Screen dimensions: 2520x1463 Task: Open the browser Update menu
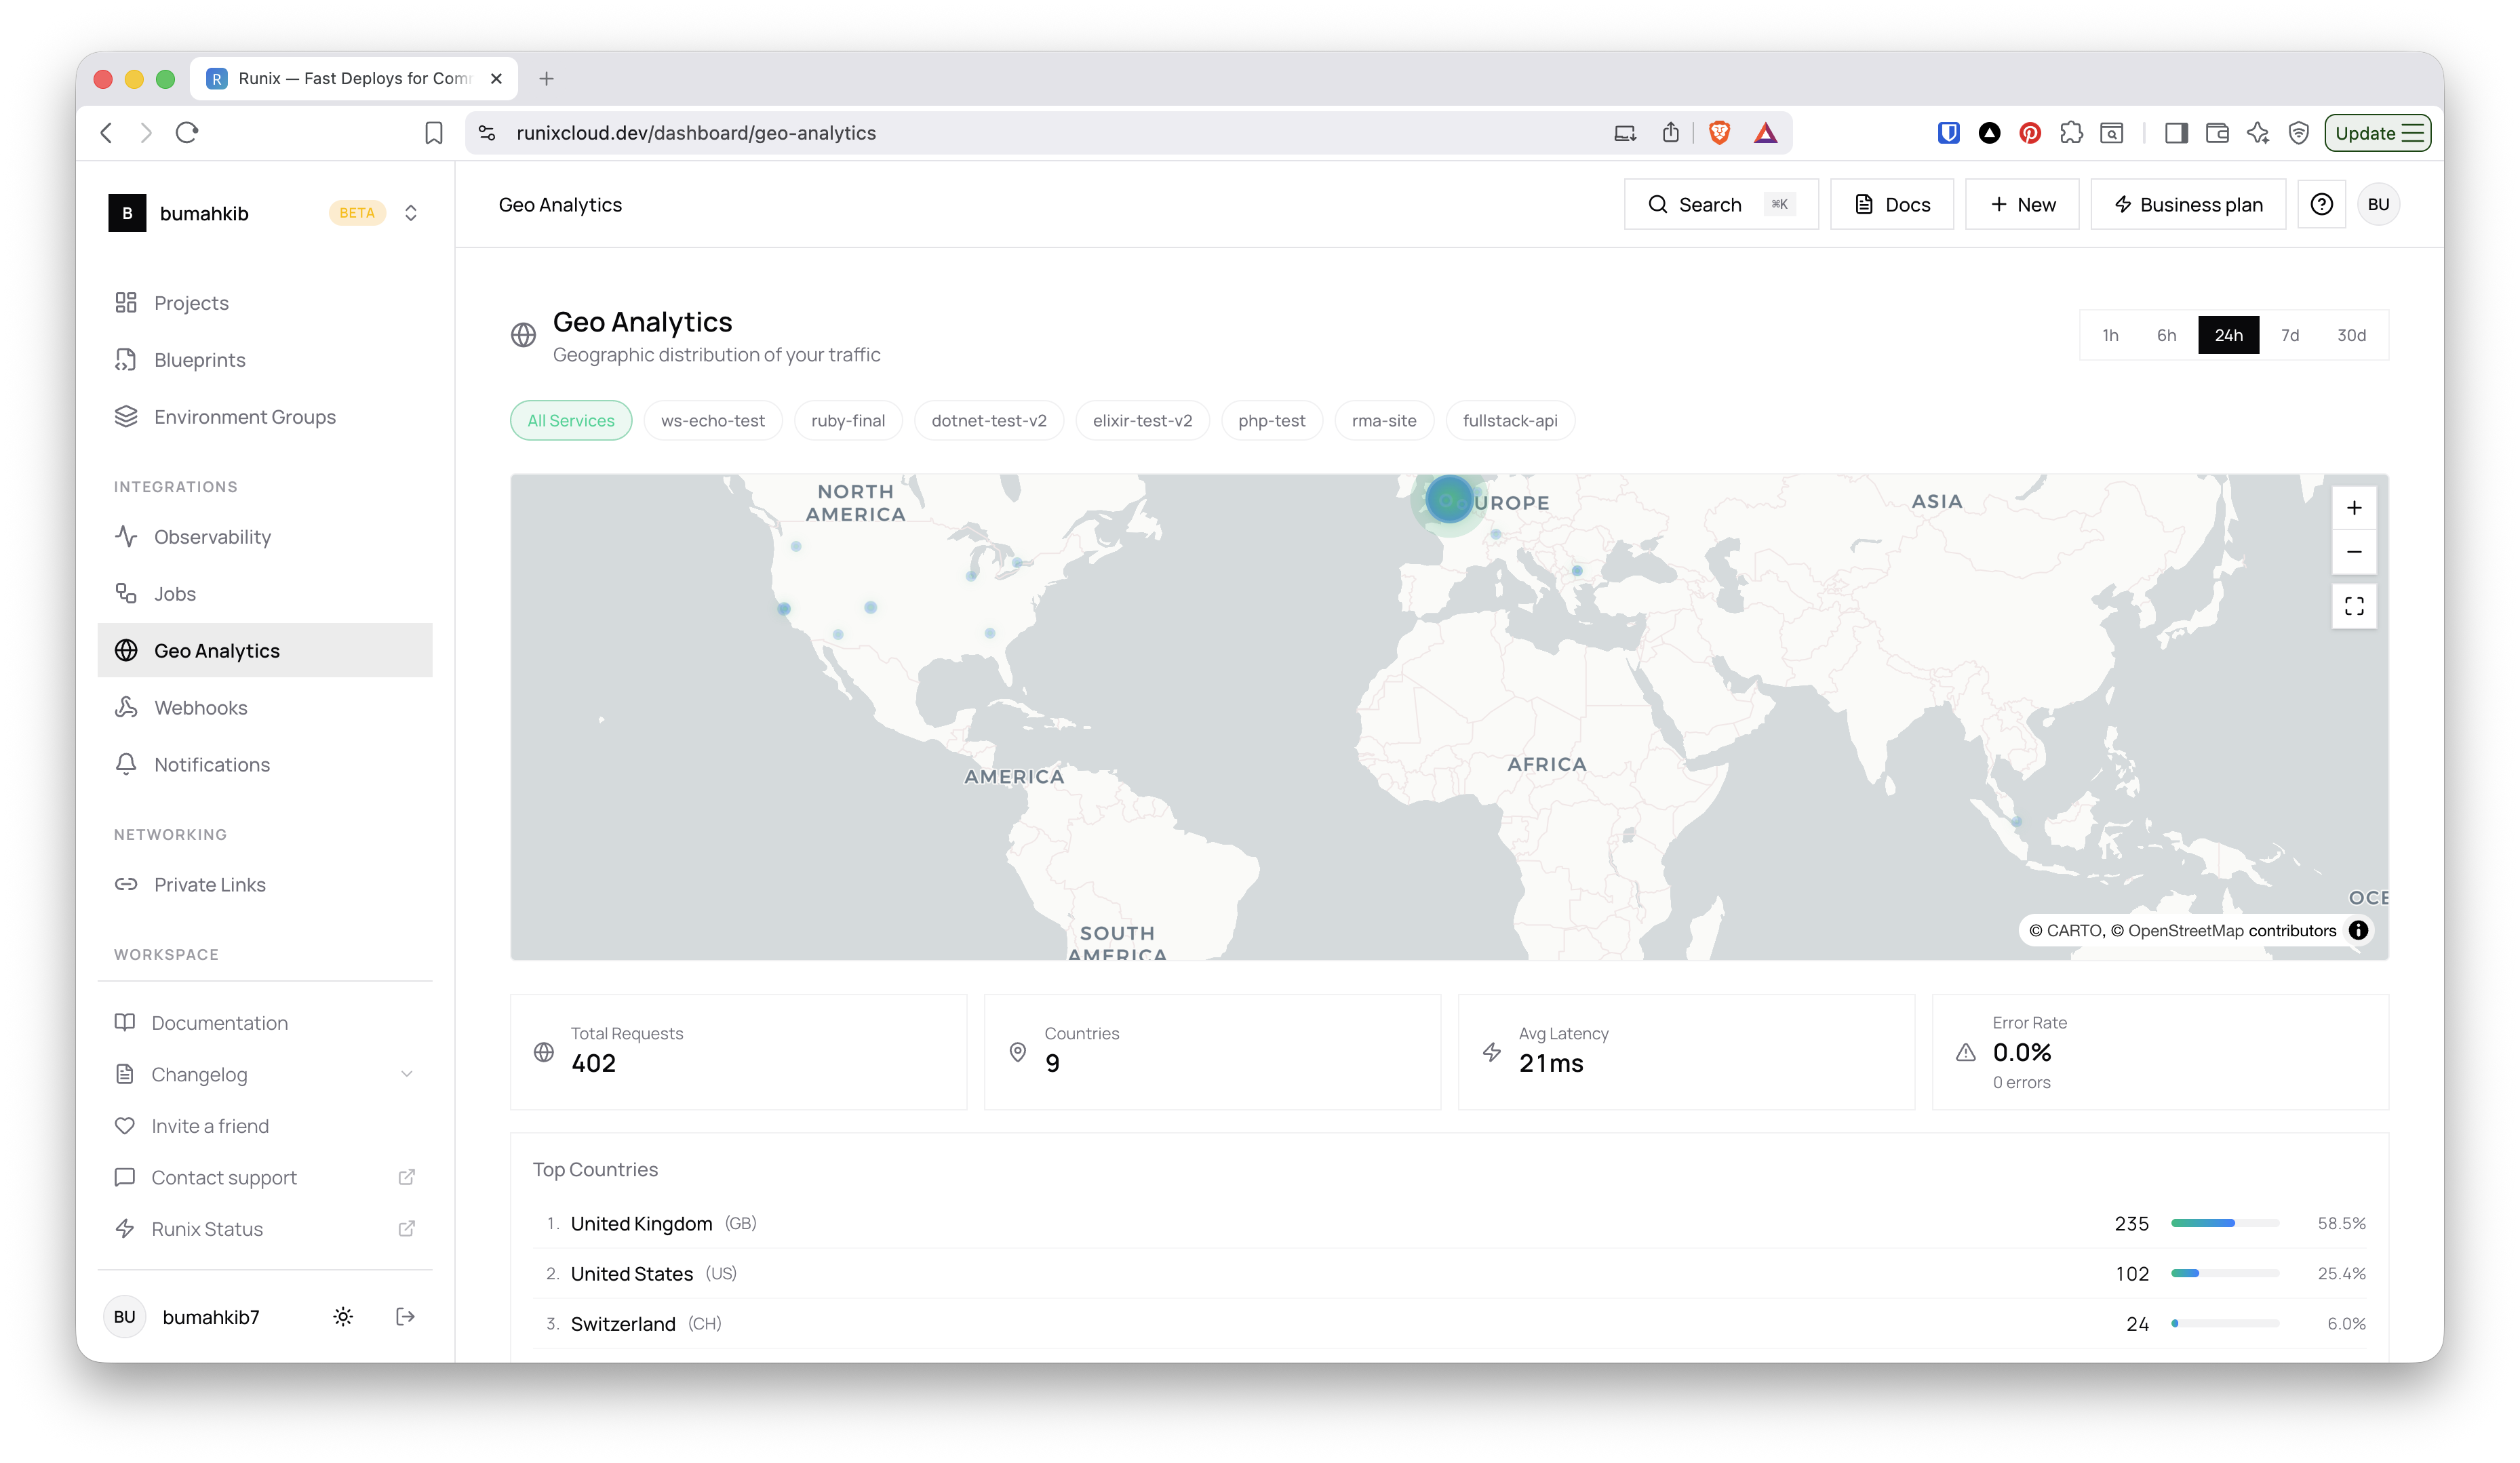coord(2377,133)
